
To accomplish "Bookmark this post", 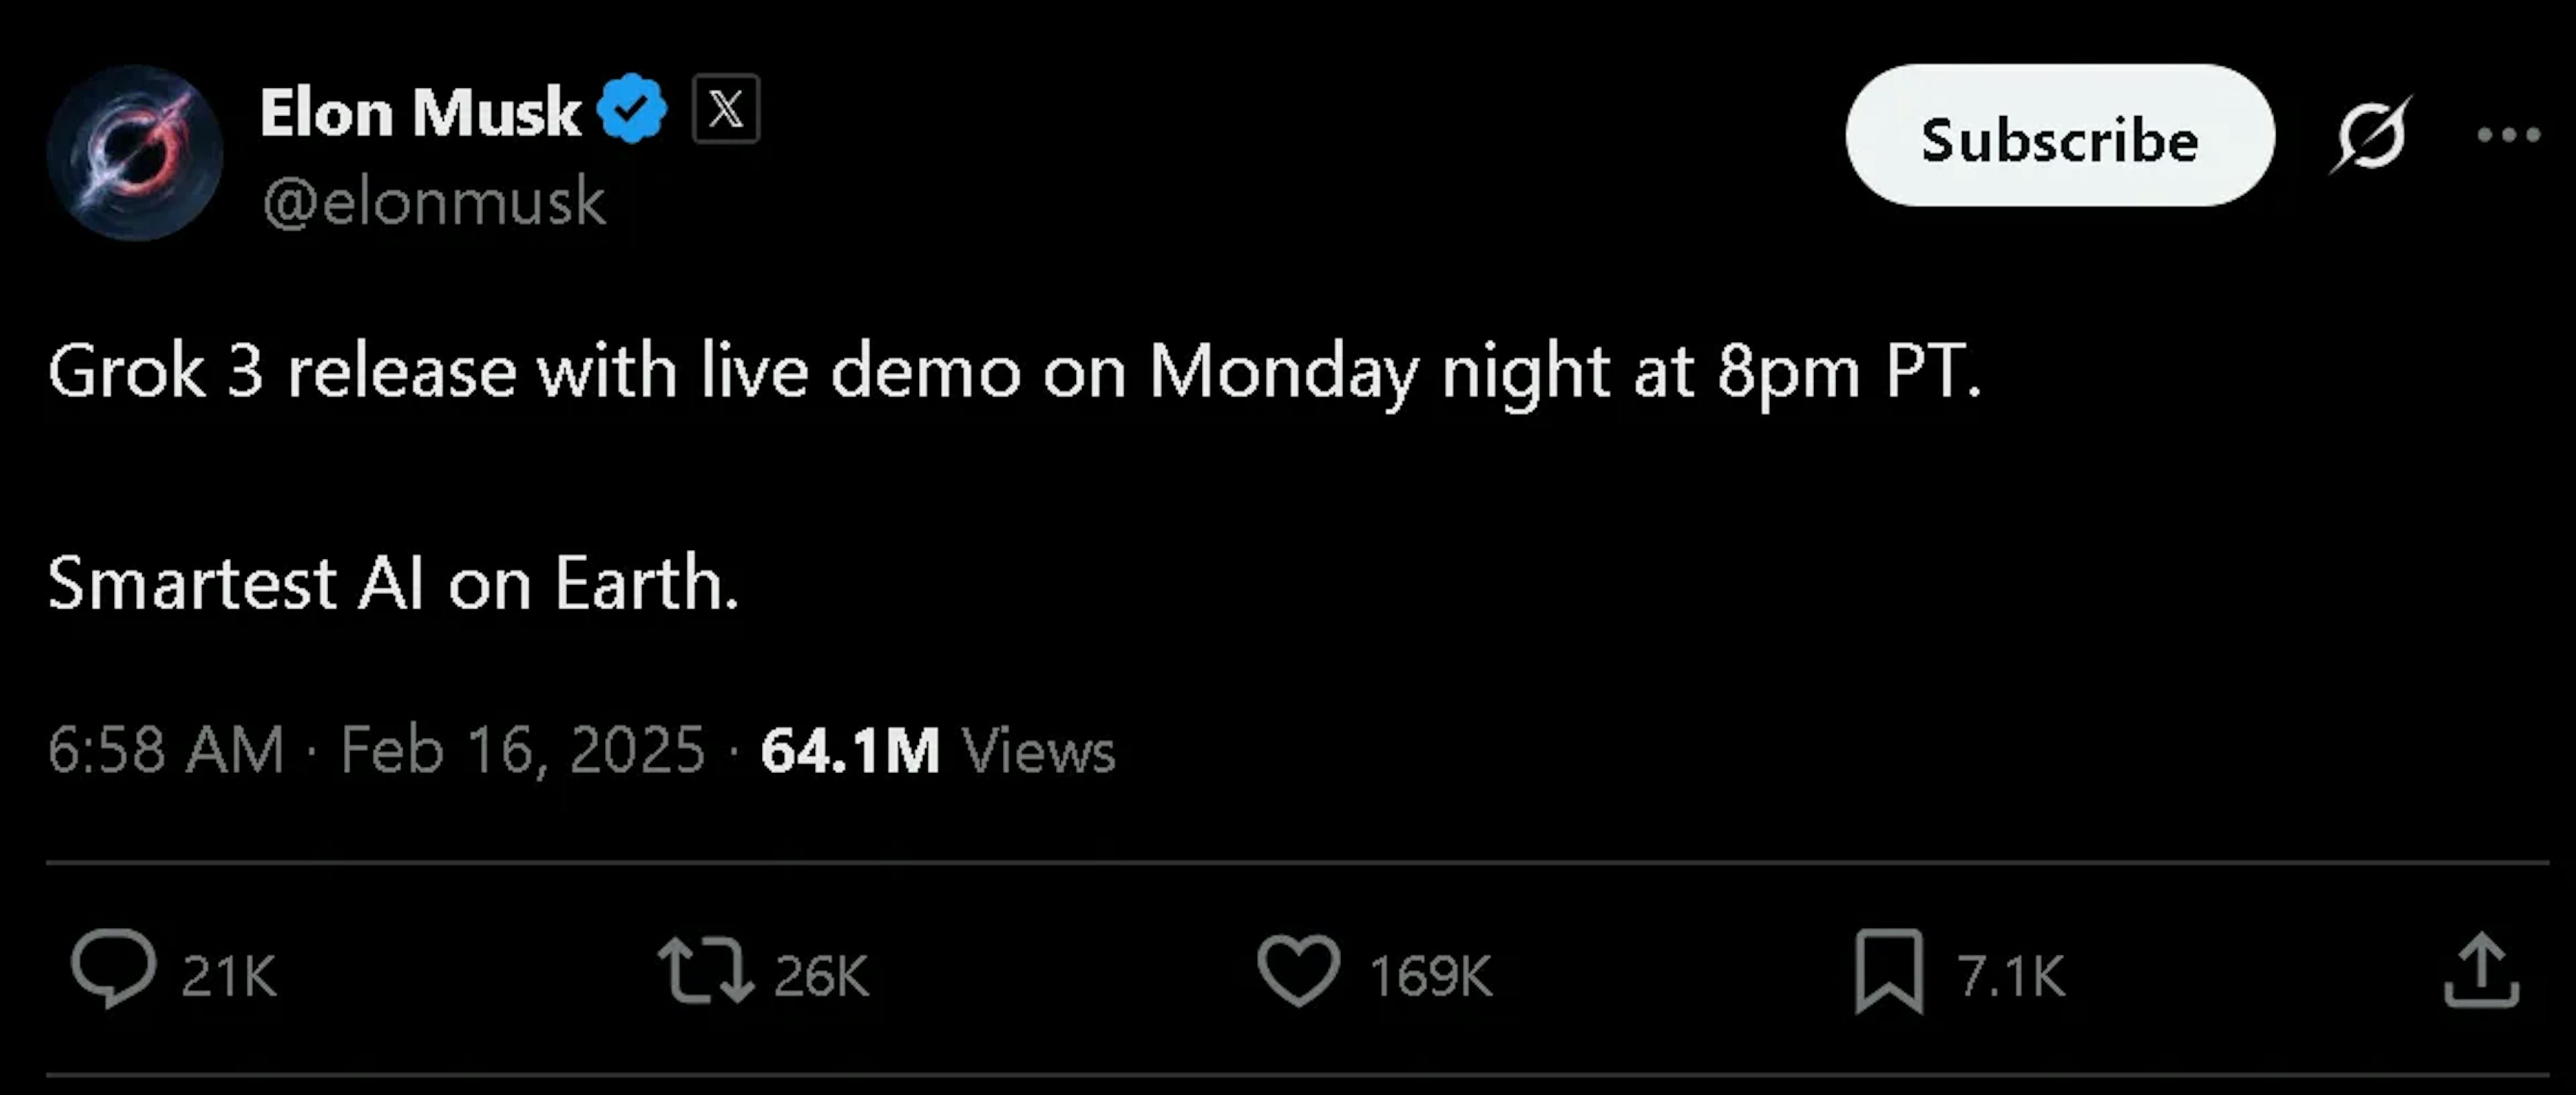I will pyautogui.click(x=1888, y=970).
